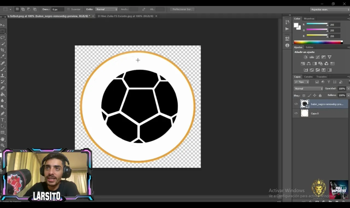
Task: Select the Healing Brush tool
Action: point(3,63)
